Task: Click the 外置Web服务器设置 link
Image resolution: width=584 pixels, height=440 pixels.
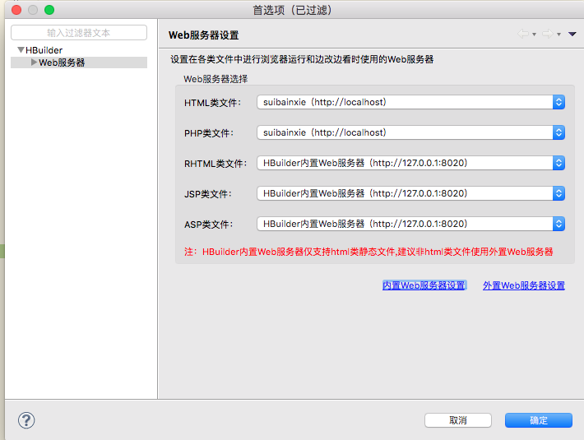Action: [524, 285]
